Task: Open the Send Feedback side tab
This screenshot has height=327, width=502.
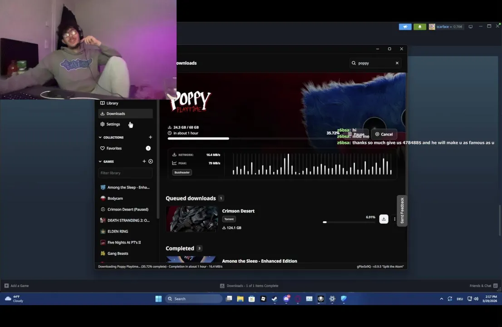Action: 402,210
